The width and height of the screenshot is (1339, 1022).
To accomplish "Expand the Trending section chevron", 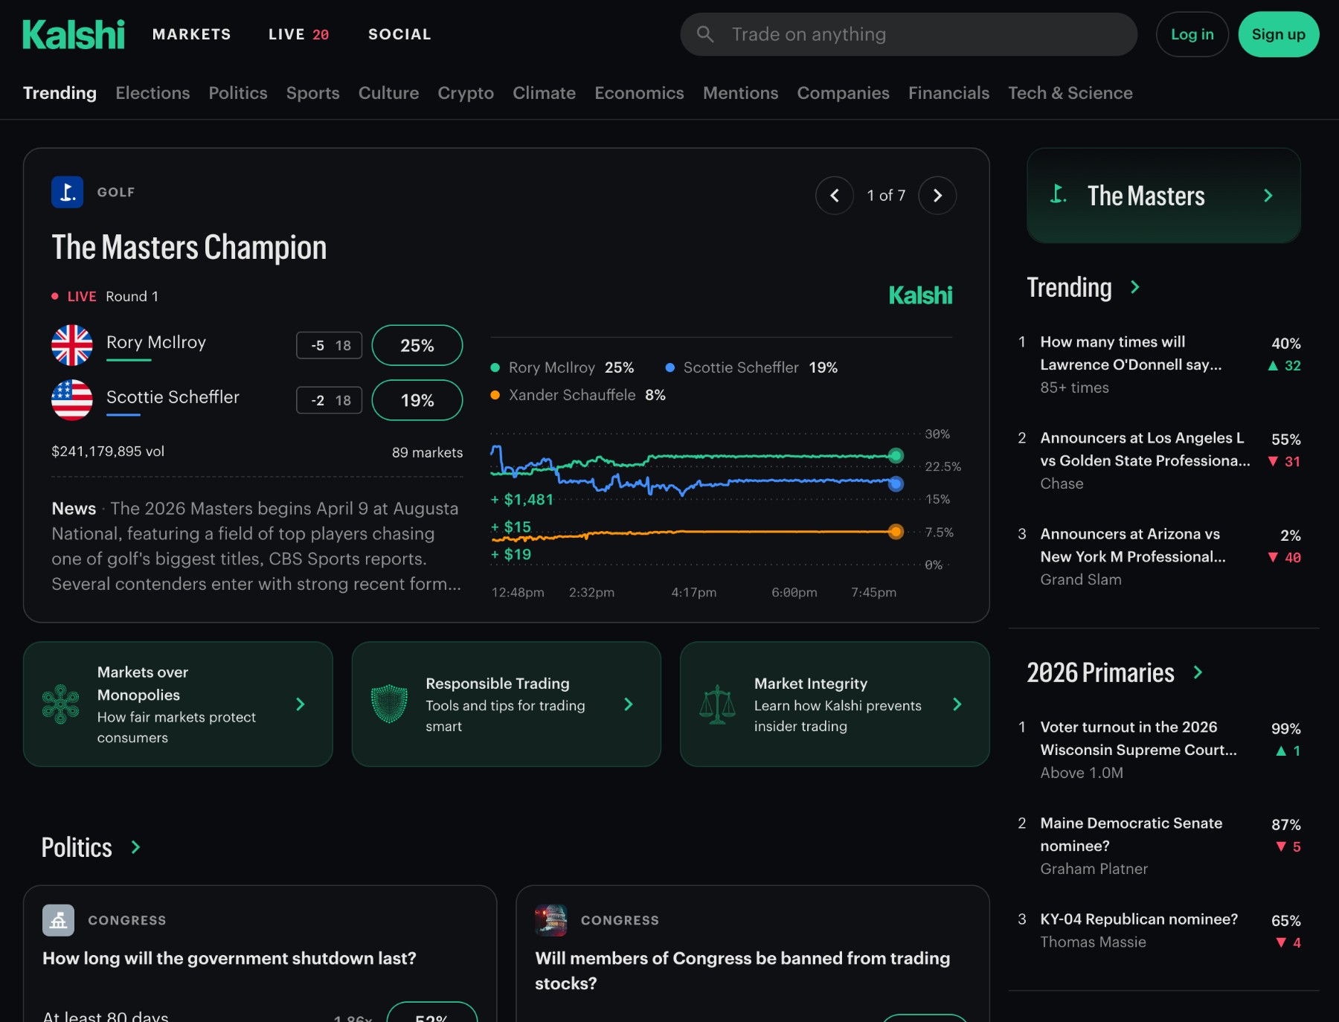I will 1135,287.
